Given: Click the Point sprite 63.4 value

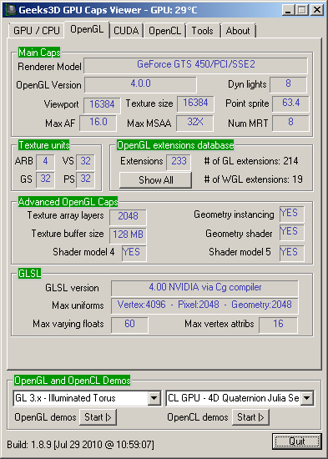Looking at the screenshot, I should point(290,103).
